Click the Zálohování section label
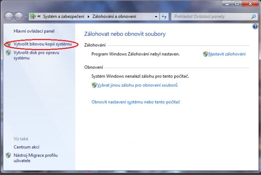Screen dimensions: 261x175 95,45
